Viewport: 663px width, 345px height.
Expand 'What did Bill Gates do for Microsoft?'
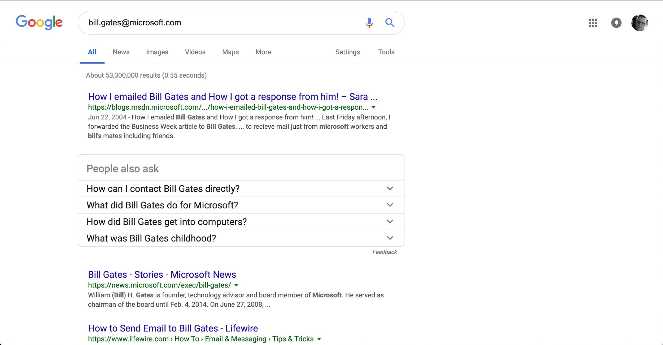coord(241,205)
